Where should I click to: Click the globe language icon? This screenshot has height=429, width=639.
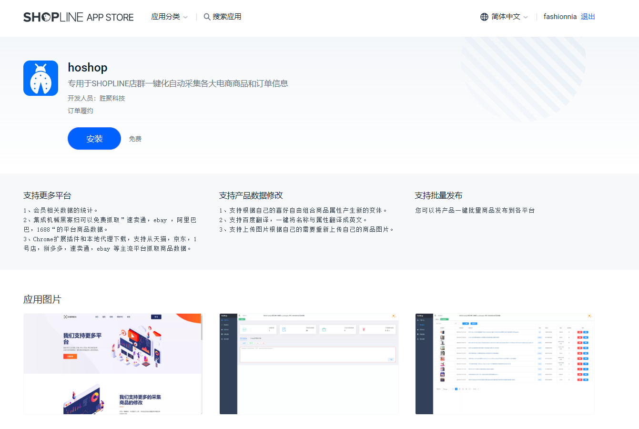click(x=484, y=17)
